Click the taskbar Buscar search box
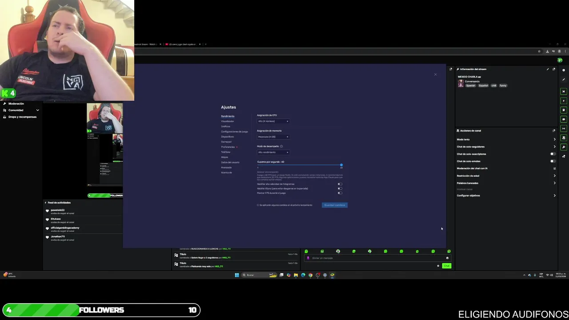This screenshot has height=320, width=569. [260, 275]
